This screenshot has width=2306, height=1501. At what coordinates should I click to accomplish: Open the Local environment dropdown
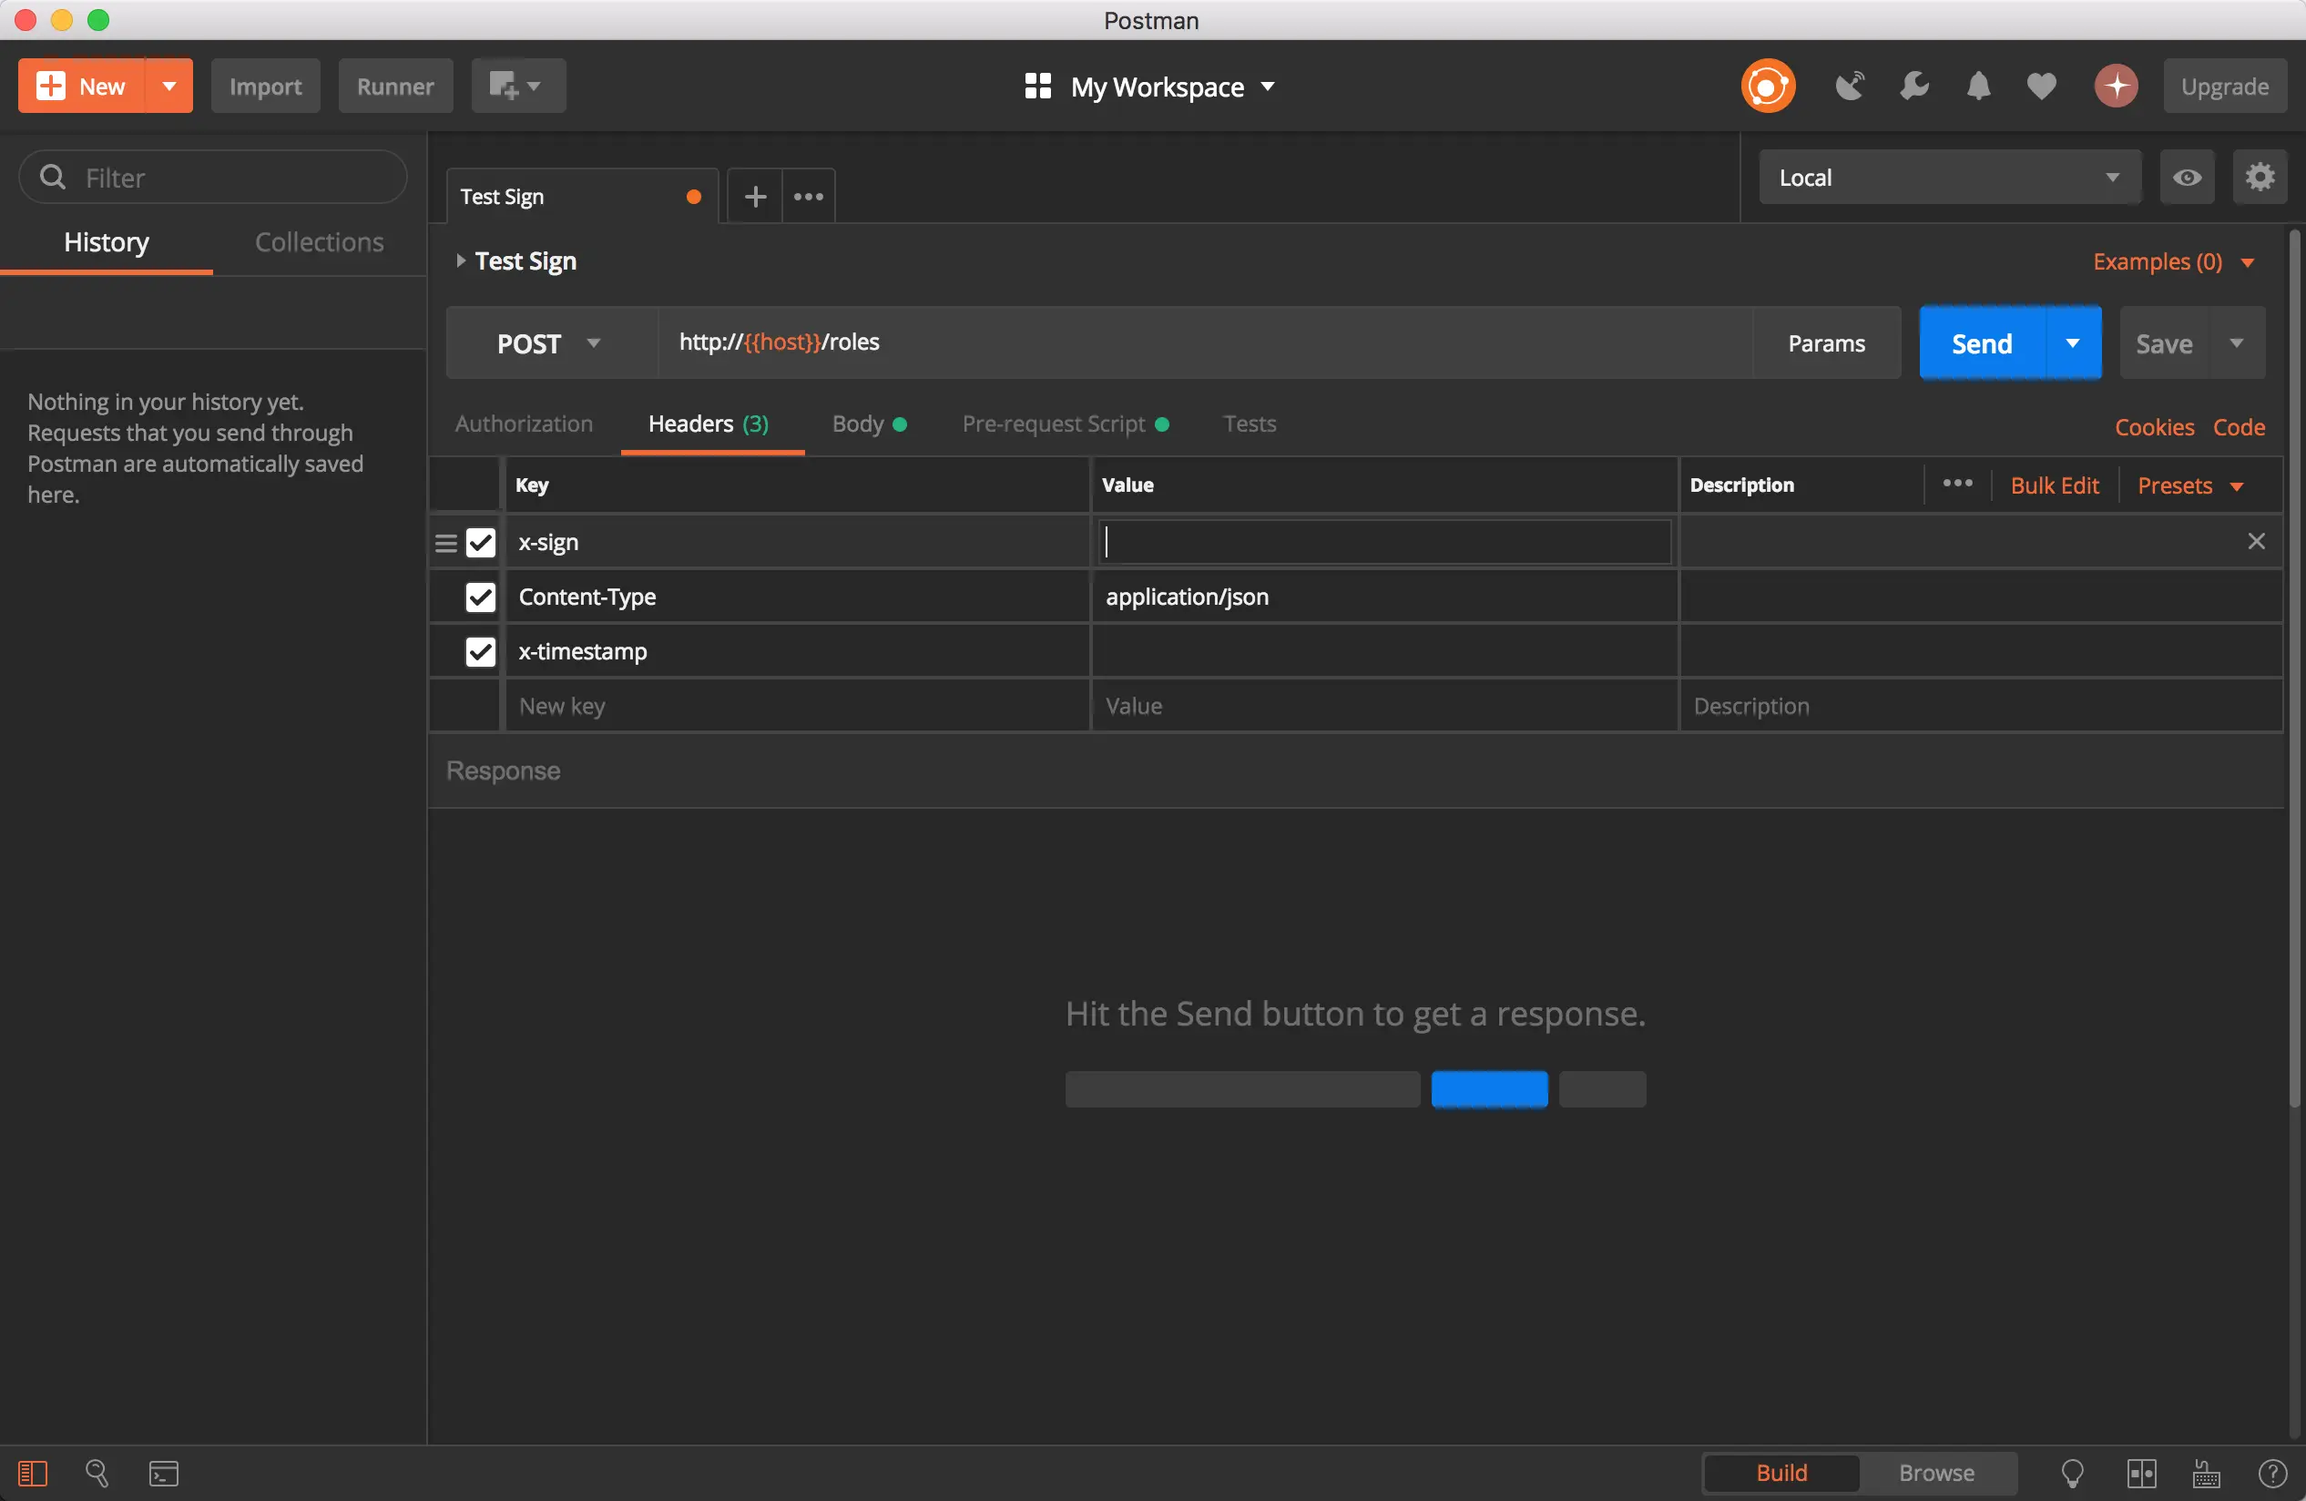click(x=1947, y=178)
